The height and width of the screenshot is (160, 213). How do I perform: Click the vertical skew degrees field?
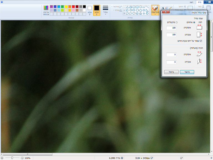[171, 62]
